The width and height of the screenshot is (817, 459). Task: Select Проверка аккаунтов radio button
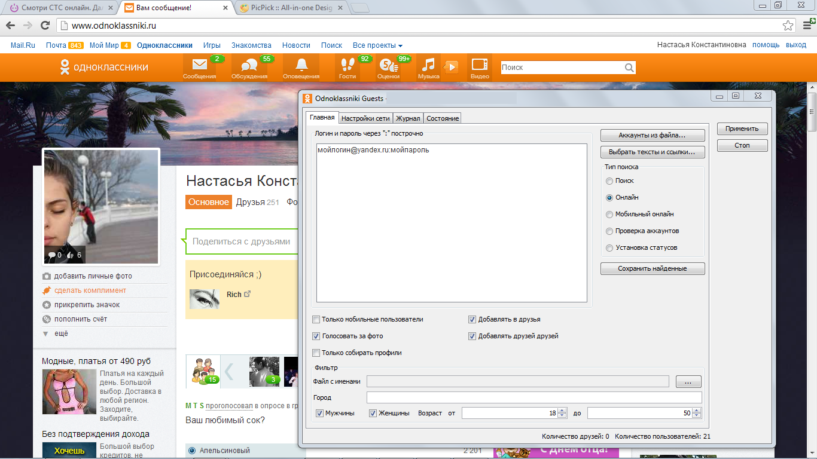(609, 231)
